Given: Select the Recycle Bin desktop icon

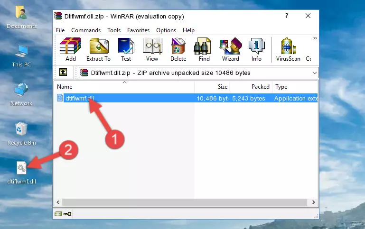Looking at the screenshot, I should click(21, 134).
